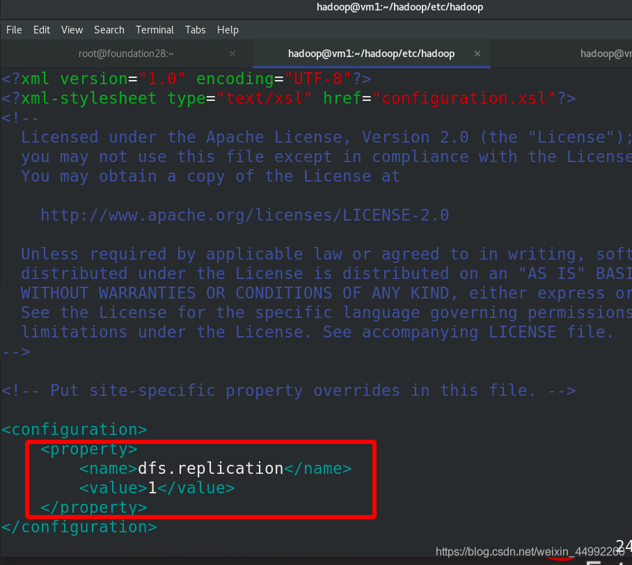This screenshot has width=632, height=565.
Task: Select the hadoop@vm1:~/hadoop/etc/hadoop tab
Action: tap(371, 54)
